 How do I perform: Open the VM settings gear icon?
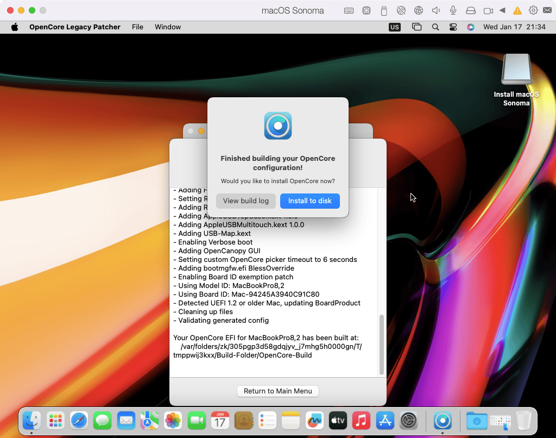click(x=533, y=10)
